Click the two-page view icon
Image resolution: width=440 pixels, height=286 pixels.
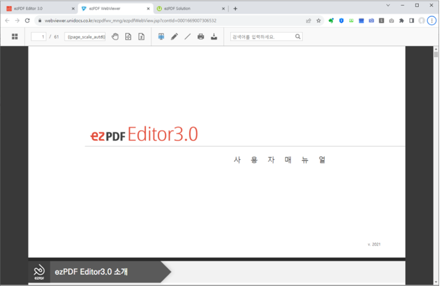[x=141, y=37]
